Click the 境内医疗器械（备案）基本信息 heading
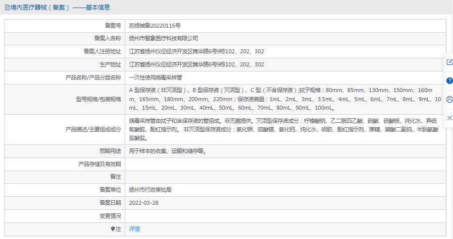453x239 pixels. pyautogui.click(x=60, y=8)
